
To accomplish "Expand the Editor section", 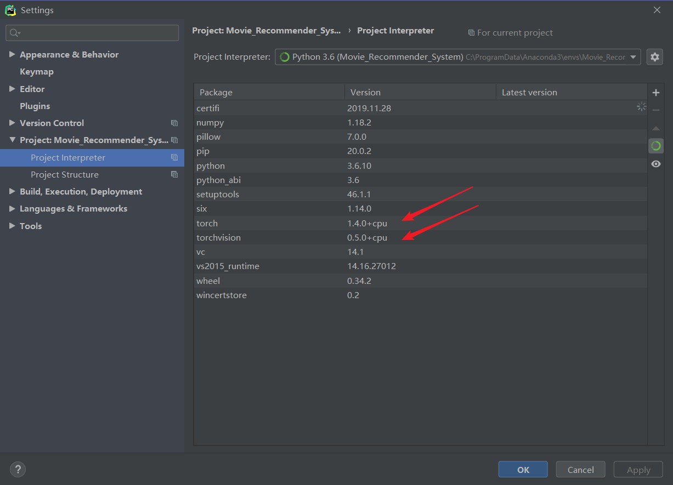I will (x=12, y=89).
